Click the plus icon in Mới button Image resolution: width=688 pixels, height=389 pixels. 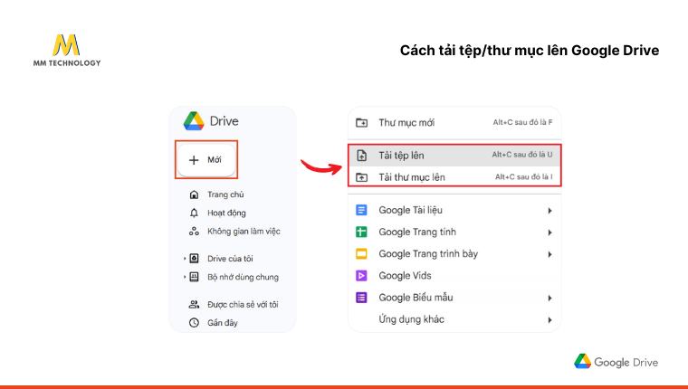tap(194, 160)
